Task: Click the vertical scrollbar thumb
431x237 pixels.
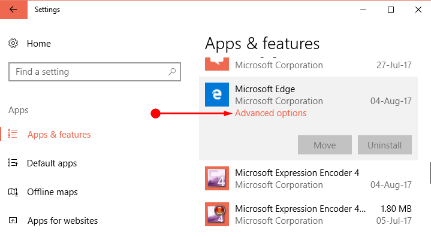Action: [430, 173]
